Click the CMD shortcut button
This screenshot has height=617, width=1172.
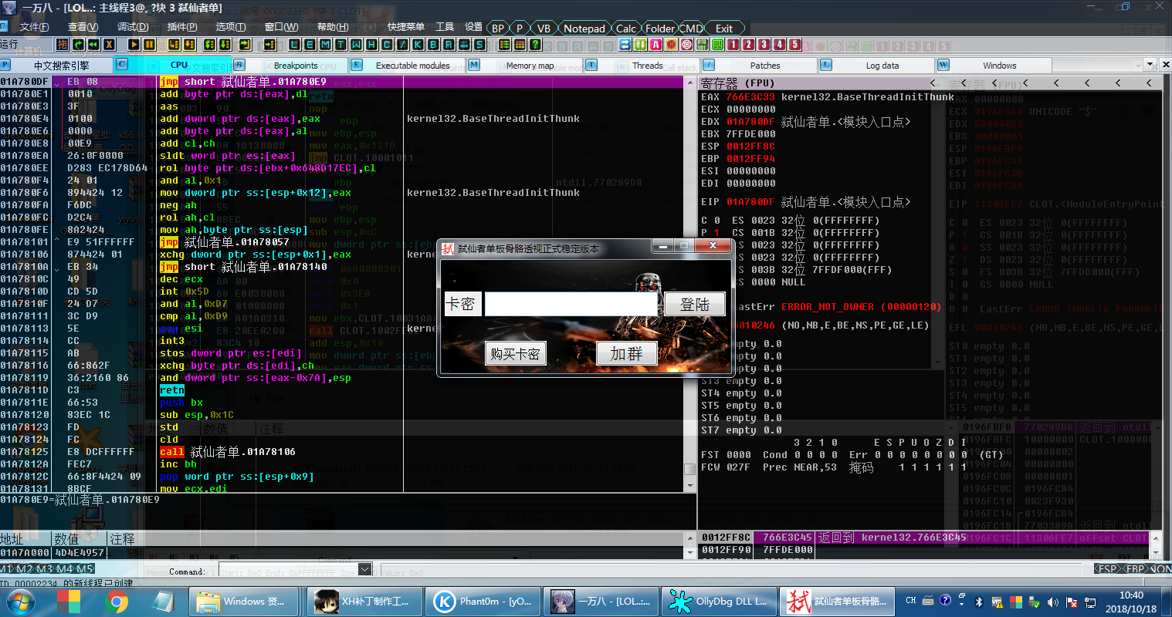pos(691,29)
